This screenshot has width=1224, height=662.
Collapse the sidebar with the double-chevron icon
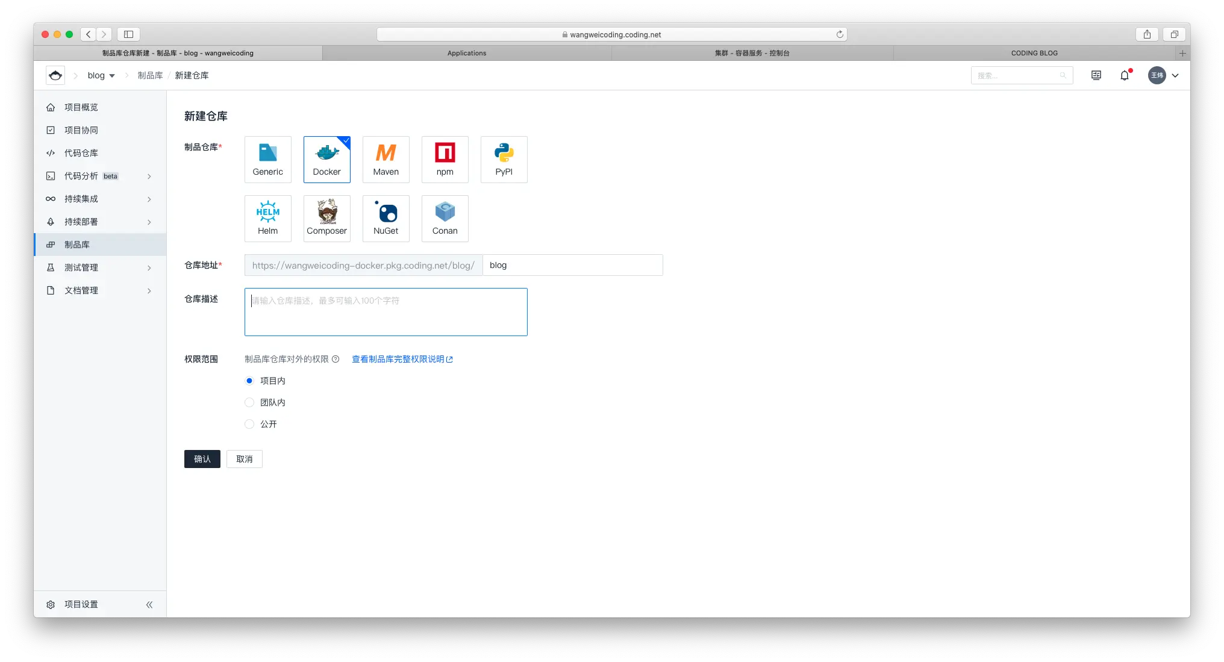(149, 604)
